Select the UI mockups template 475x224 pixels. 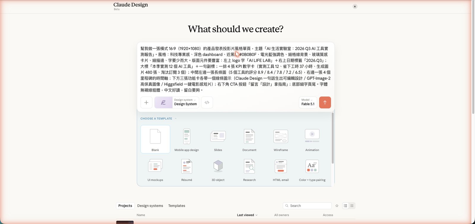pyautogui.click(x=155, y=169)
